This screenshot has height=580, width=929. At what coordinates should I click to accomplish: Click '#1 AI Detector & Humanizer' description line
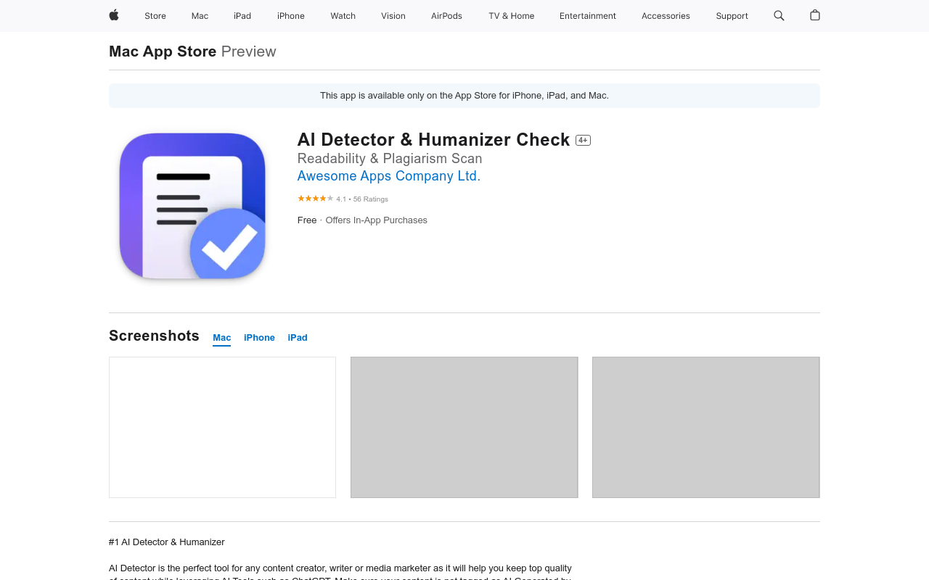(x=167, y=542)
